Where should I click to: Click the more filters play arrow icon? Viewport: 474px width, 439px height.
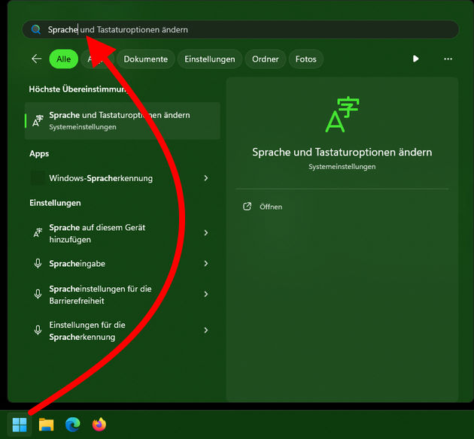point(416,59)
